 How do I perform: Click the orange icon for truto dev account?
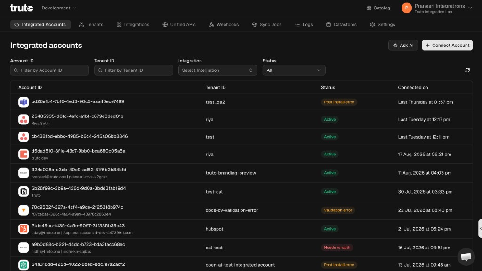[24, 154]
